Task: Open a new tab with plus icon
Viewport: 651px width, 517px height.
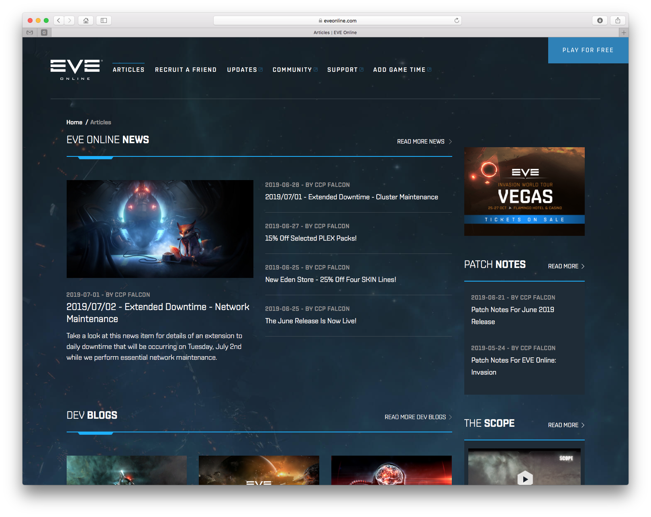Action: click(x=624, y=32)
